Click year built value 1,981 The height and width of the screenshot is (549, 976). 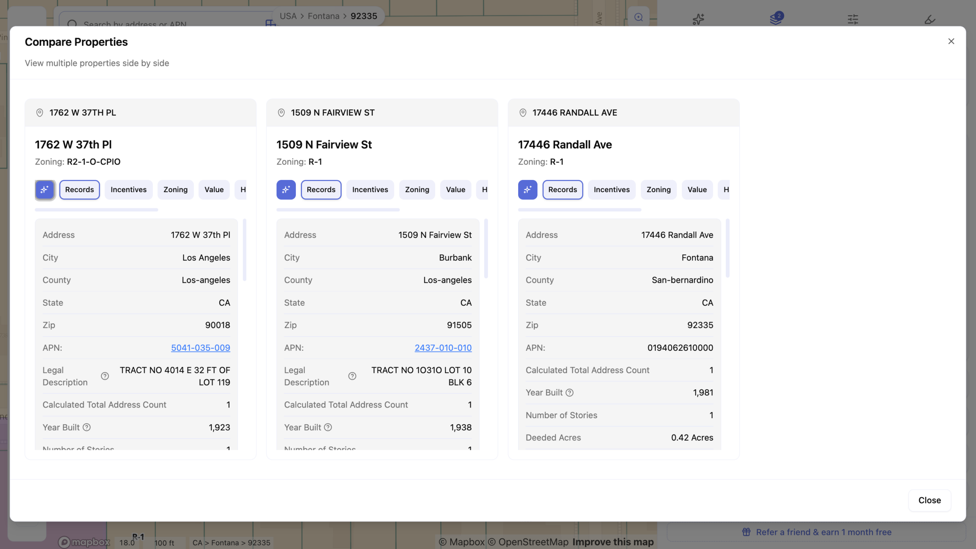703,393
